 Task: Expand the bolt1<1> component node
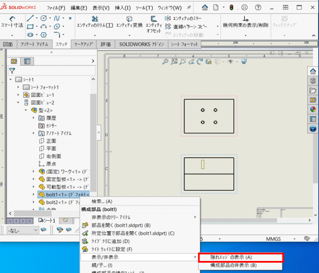coord(34,195)
